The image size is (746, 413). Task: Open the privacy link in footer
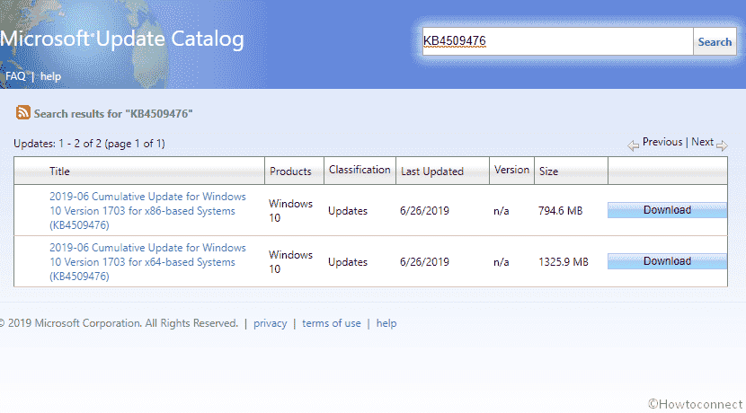pyautogui.click(x=271, y=323)
